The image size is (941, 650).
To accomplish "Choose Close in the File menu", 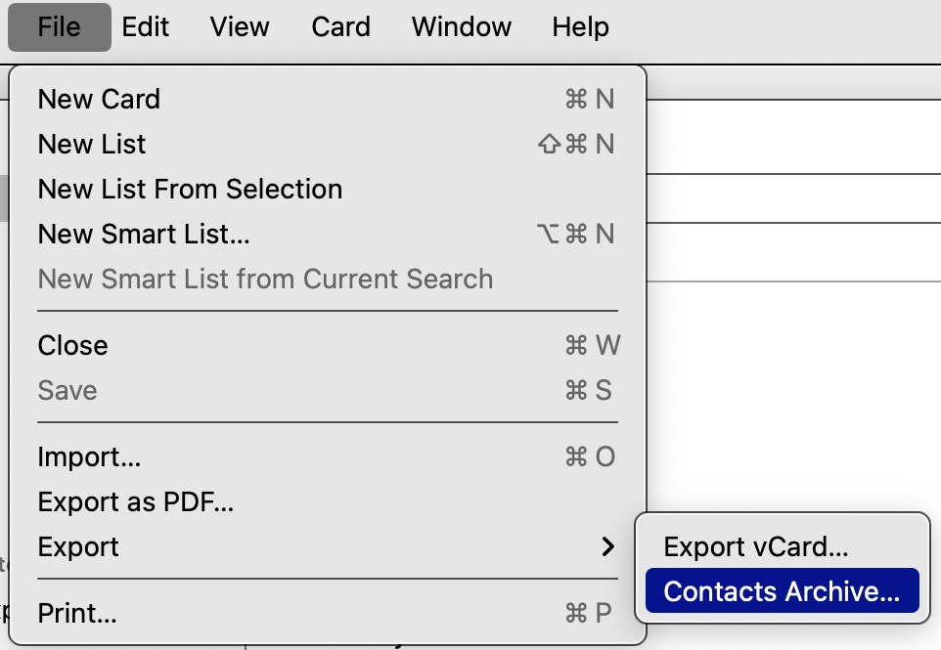I will coord(72,346).
